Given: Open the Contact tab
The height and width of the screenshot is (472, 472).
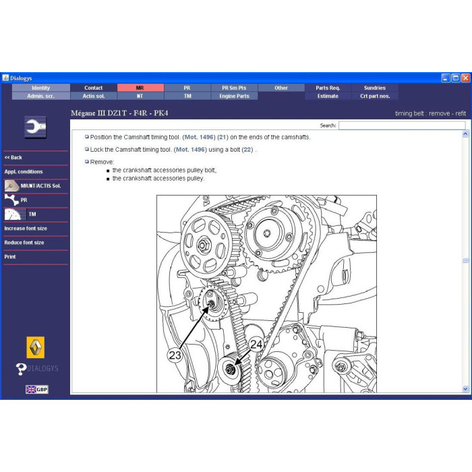Looking at the screenshot, I should pos(94,88).
